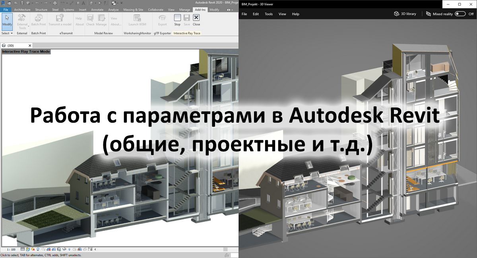Select the Modify tool in Revit ribbon

click(7, 21)
